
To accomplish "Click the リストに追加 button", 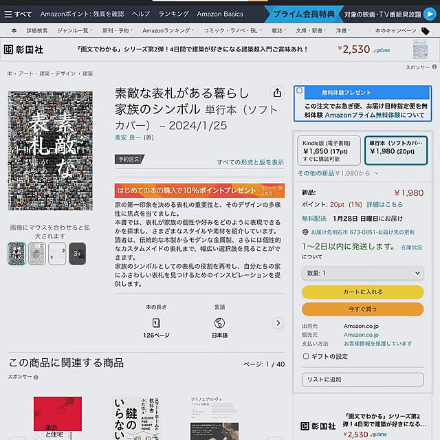I will (x=362, y=379).
